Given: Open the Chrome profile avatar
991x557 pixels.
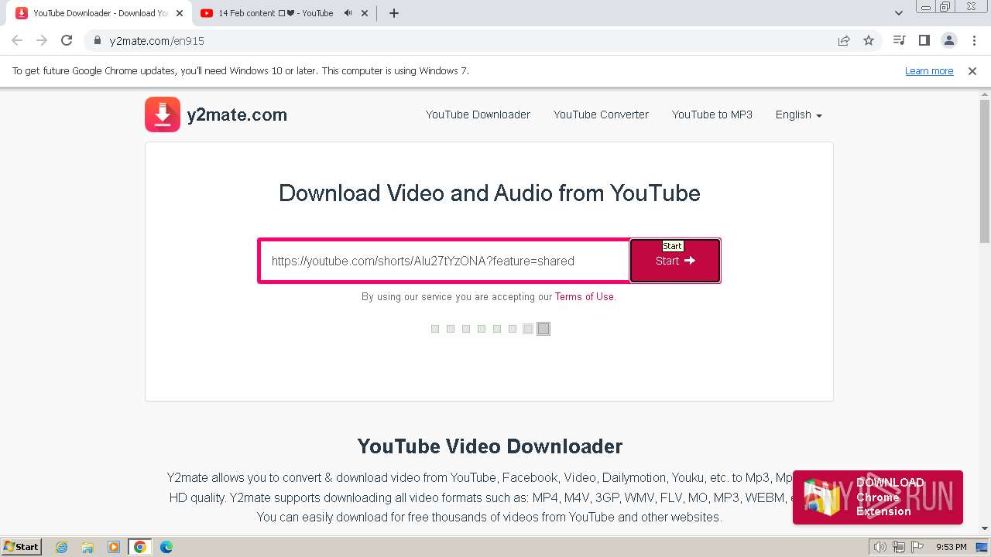Looking at the screenshot, I should pos(948,40).
